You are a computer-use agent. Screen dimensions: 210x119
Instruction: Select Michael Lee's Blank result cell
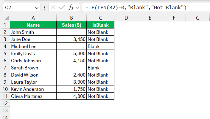pyautogui.click(x=100, y=46)
